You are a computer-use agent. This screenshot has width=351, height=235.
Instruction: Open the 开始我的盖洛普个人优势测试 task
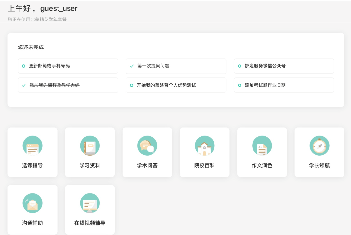166,85
